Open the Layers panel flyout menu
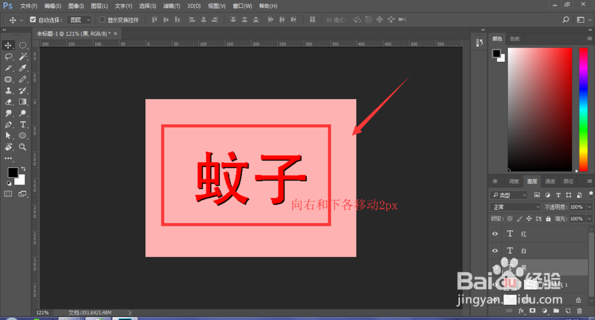This screenshot has height=320, width=595. tap(589, 181)
